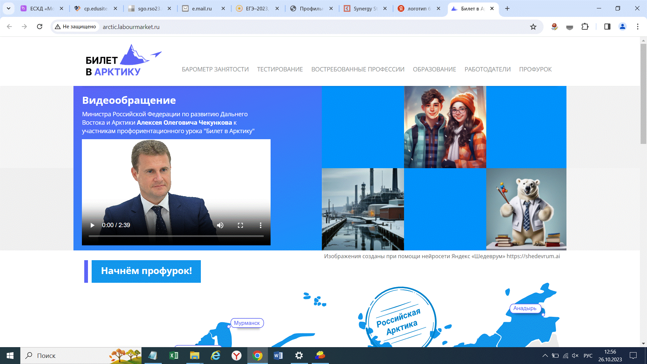Open Chrome from the taskbar
The height and width of the screenshot is (364, 647).
tap(257, 356)
